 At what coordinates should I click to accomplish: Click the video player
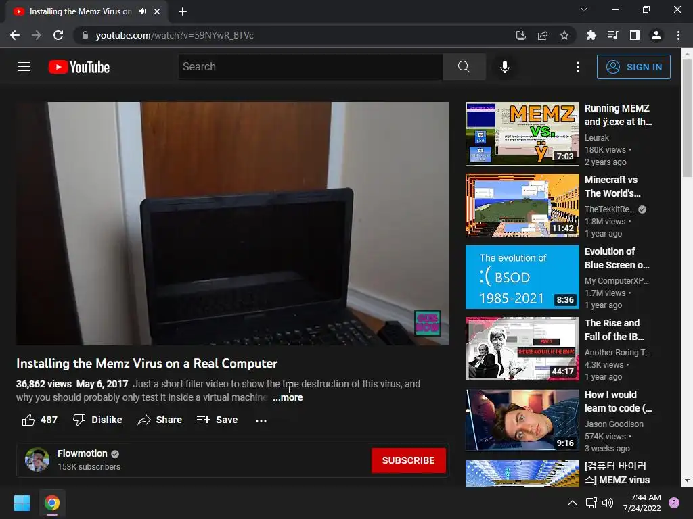233,223
